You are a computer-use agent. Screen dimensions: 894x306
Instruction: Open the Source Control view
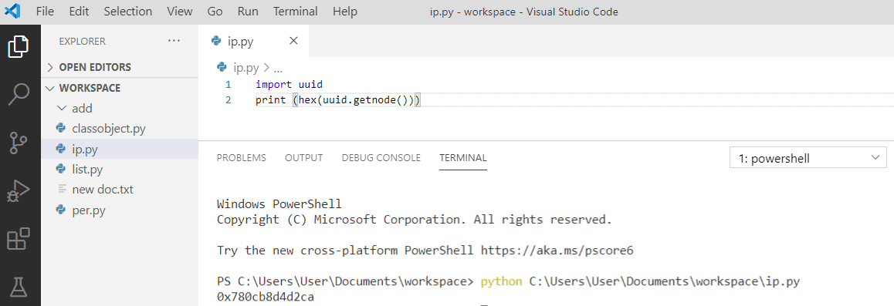click(19, 143)
